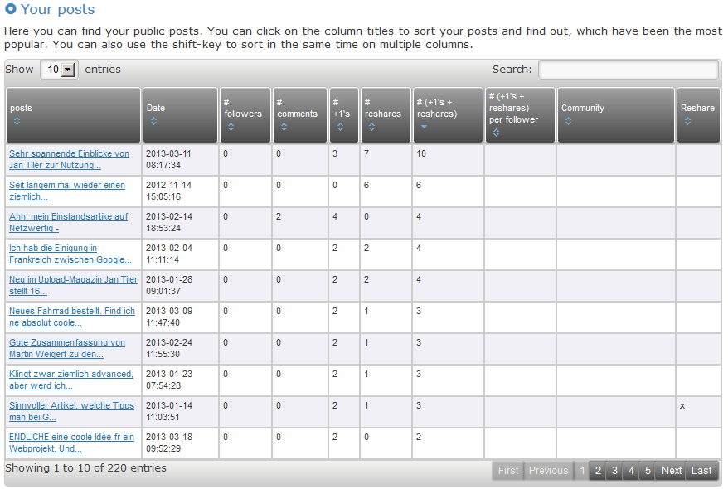Image resolution: width=728 pixels, height=489 pixels.
Task: Click sort arrows under # followers header
Action: (231, 127)
